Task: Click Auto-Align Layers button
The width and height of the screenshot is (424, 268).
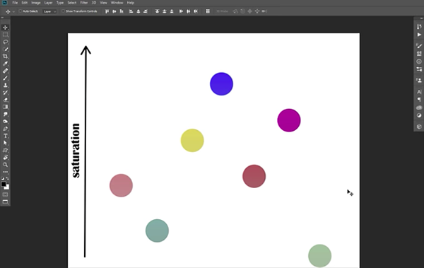Action: coord(208,11)
